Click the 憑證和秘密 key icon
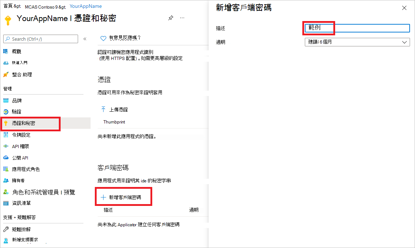415x248 pixels. (6, 123)
